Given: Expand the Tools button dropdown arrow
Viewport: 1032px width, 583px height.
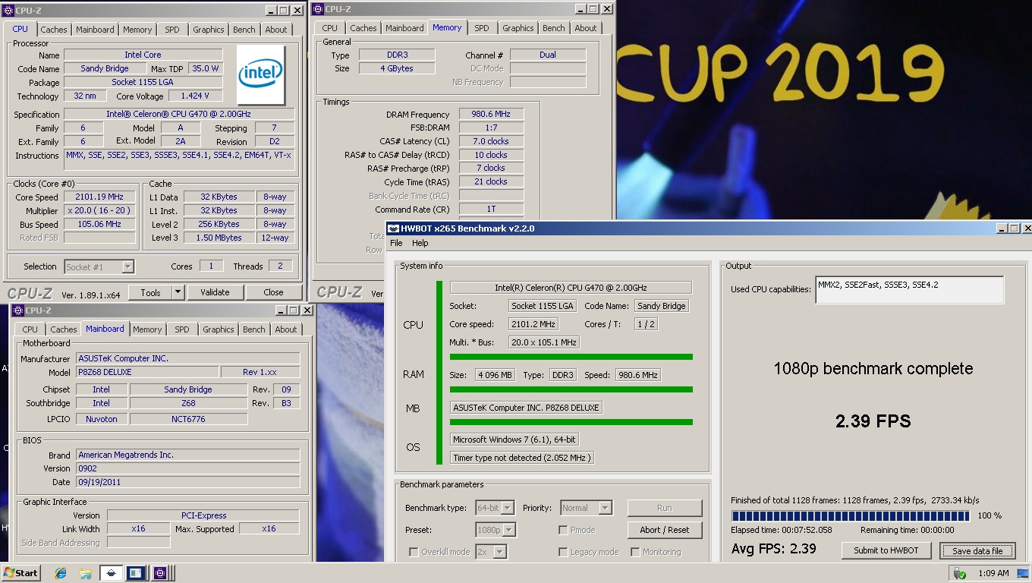Looking at the screenshot, I should (x=178, y=292).
